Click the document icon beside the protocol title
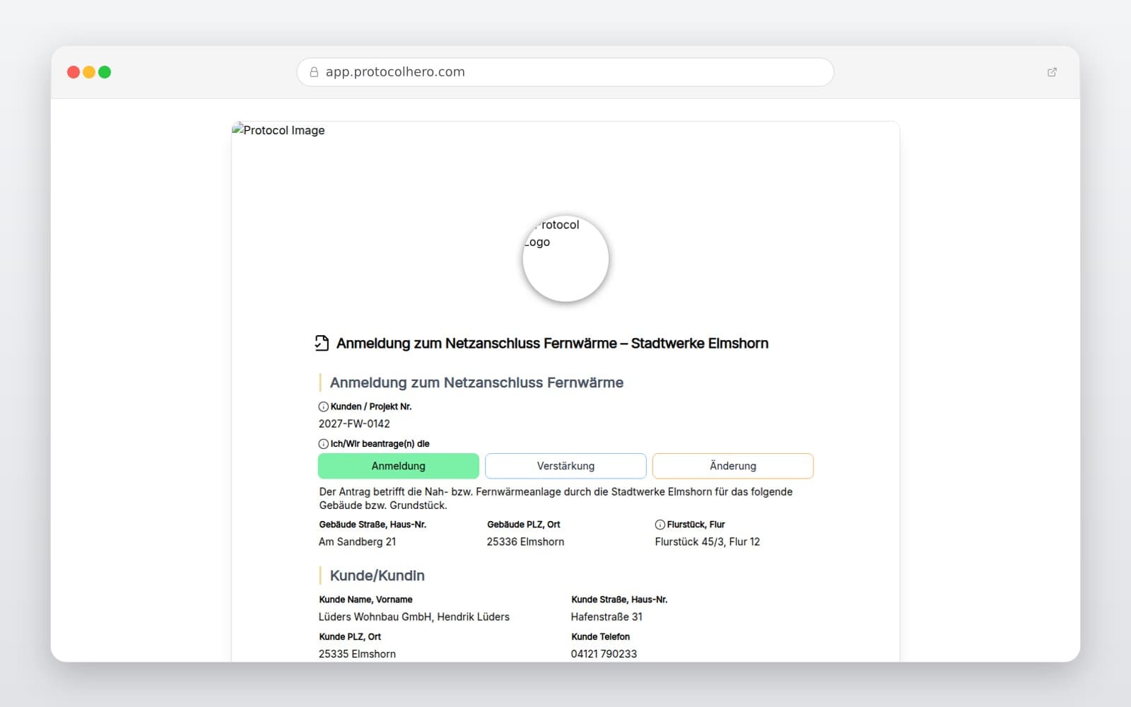Image resolution: width=1131 pixels, height=707 pixels. [x=322, y=343]
